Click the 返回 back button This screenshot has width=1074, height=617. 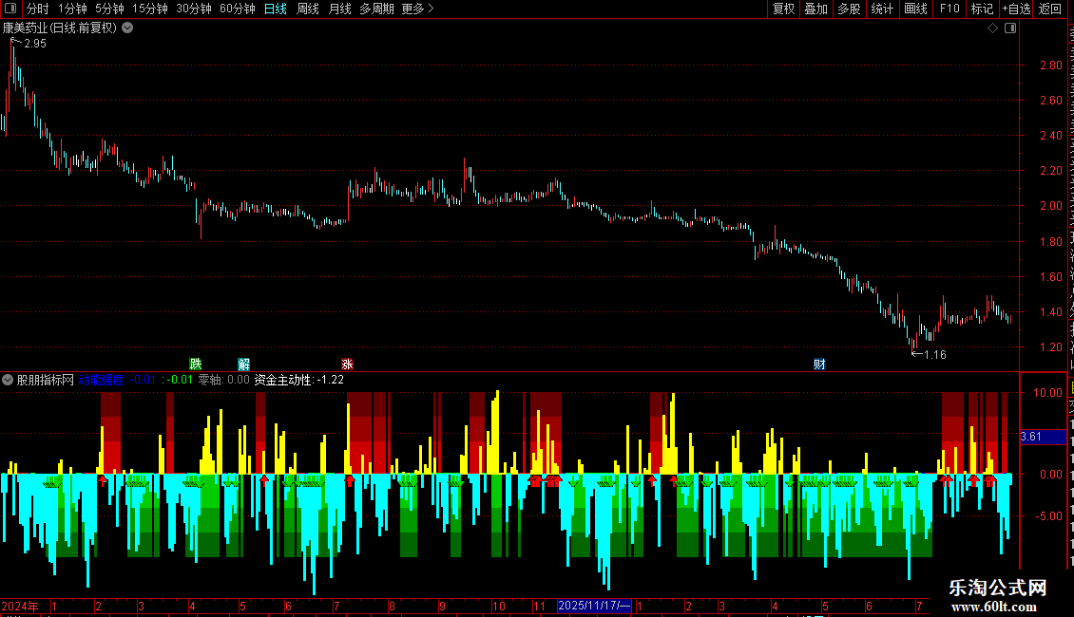1050,9
